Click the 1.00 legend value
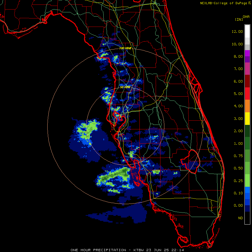The width and height of the screenshot is (252, 252). 238,144
